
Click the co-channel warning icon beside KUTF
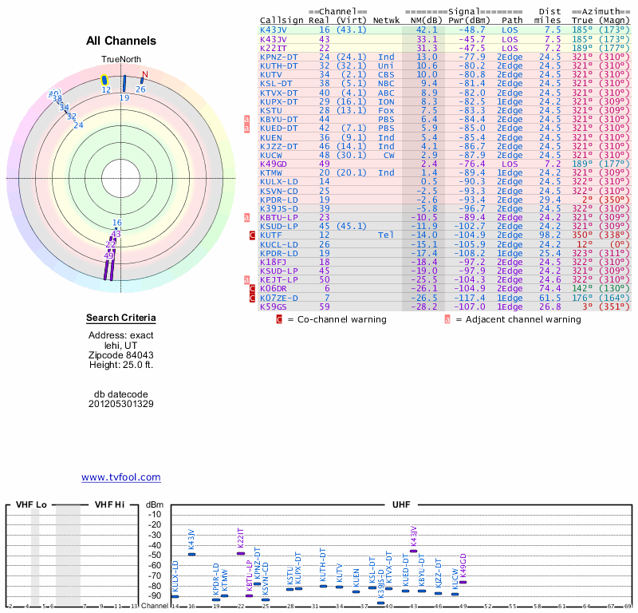(253, 235)
